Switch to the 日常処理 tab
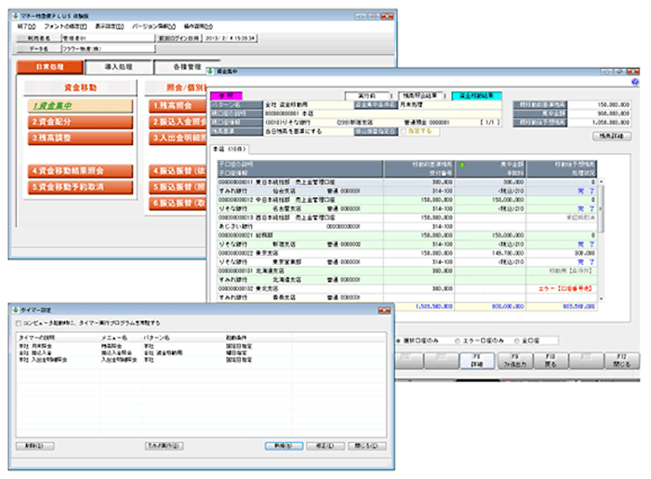 click(50, 68)
